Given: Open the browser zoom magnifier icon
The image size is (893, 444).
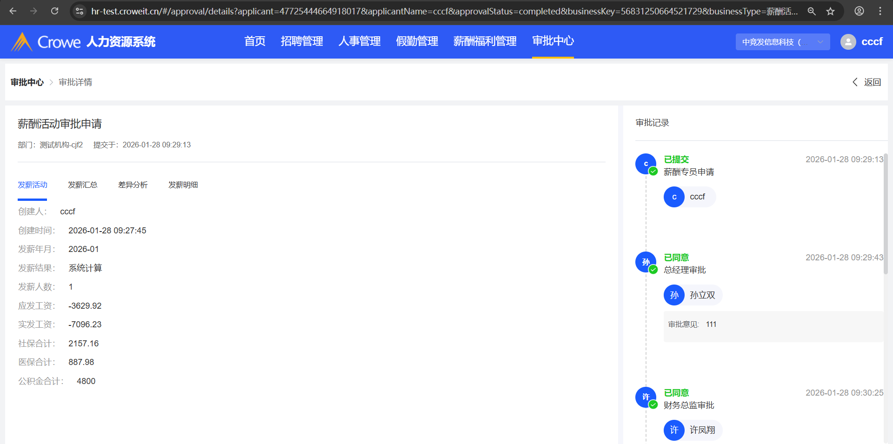Looking at the screenshot, I should tap(812, 11).
